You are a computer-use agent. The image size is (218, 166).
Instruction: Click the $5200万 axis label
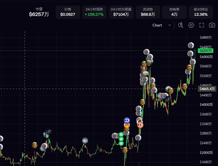coord(206,76)
